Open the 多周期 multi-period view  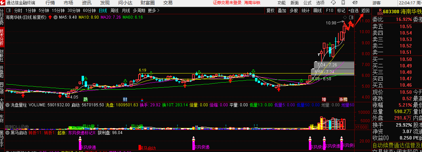139,10
